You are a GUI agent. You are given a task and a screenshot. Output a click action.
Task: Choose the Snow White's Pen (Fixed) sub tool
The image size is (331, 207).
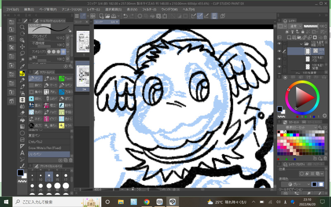tap(49, 148)
